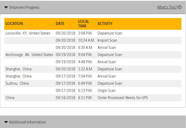Click Order Processed: Ready for UPS entry
The image size is (186, 128).
[123, 98]
